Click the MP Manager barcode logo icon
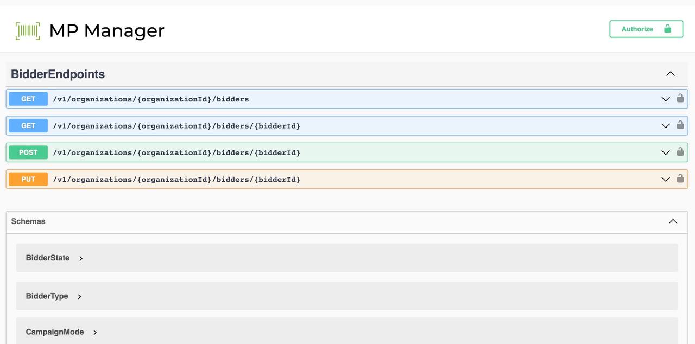The image size is (695, 344). pos(28,31)
